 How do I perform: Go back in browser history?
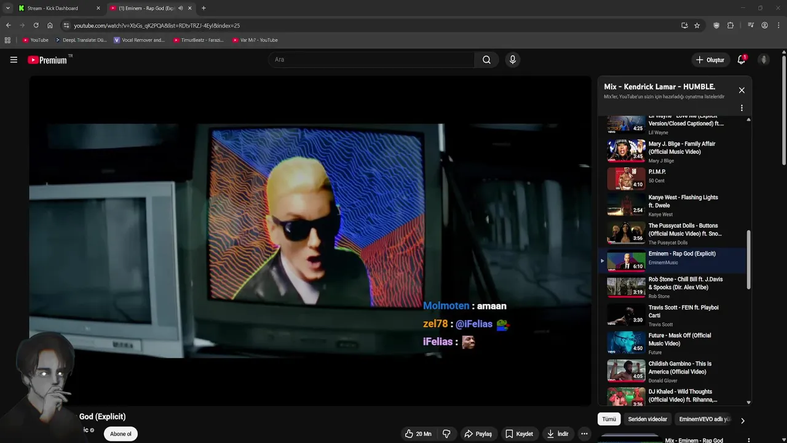click(8, 25)
